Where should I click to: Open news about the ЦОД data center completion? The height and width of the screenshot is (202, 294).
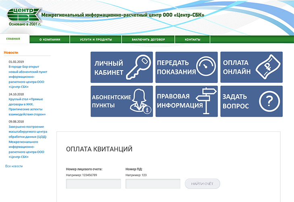click(28, 142)
